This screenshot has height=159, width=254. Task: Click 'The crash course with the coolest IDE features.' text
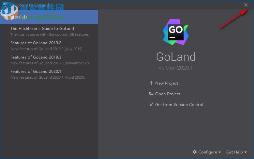point(50,34)
